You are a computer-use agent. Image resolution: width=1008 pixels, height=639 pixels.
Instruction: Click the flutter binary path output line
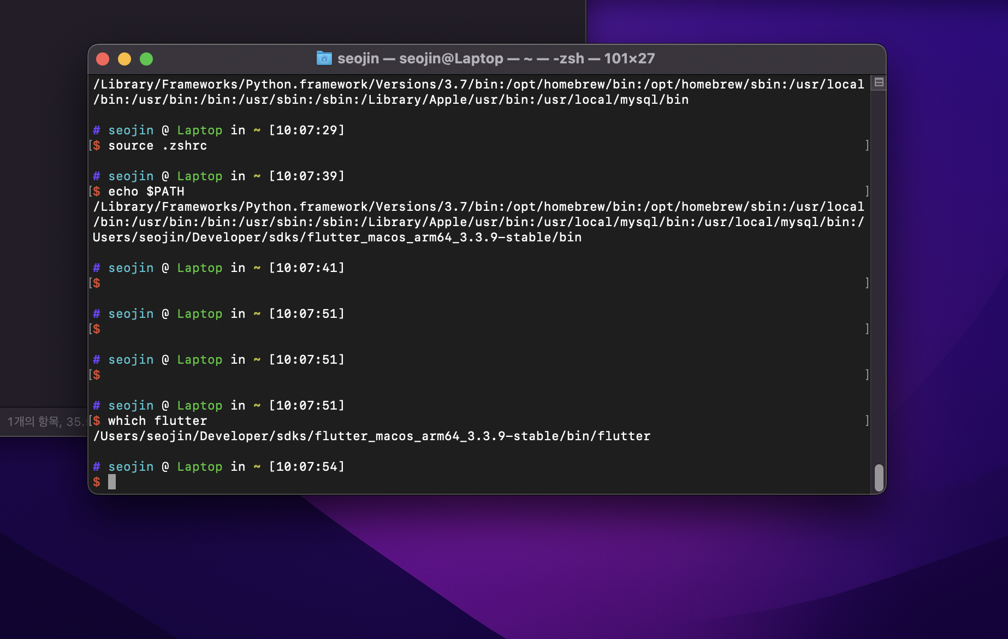tap(372, 436)
